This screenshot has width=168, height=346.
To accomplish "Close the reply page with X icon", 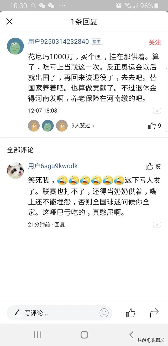I will point(9,22).
